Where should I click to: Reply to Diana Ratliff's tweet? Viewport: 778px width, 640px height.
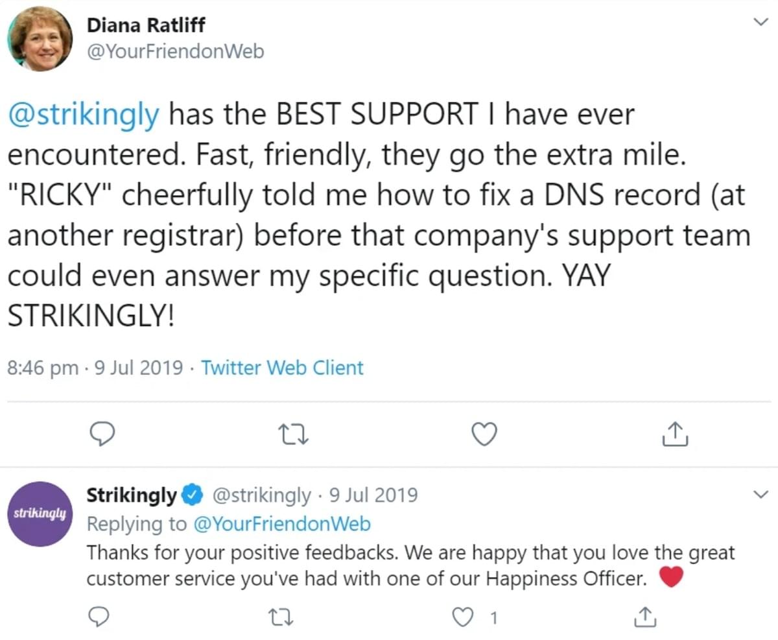101,434
